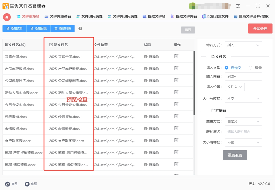Open the file name 大小写转换 dropdown
The image size is (275, 190).
tap(243, 98)
